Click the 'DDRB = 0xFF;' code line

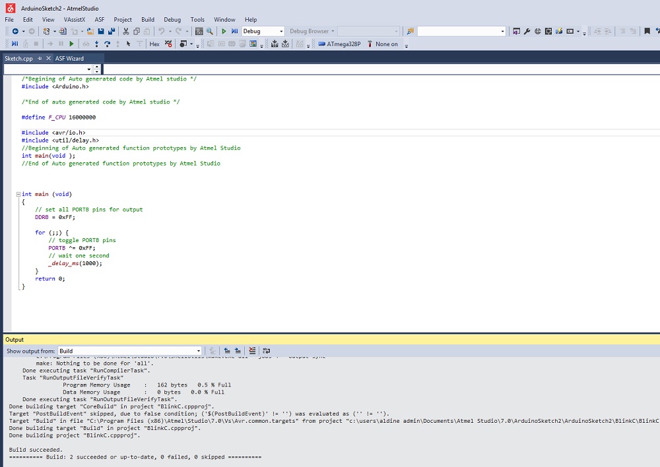click(x=55, y=217)
